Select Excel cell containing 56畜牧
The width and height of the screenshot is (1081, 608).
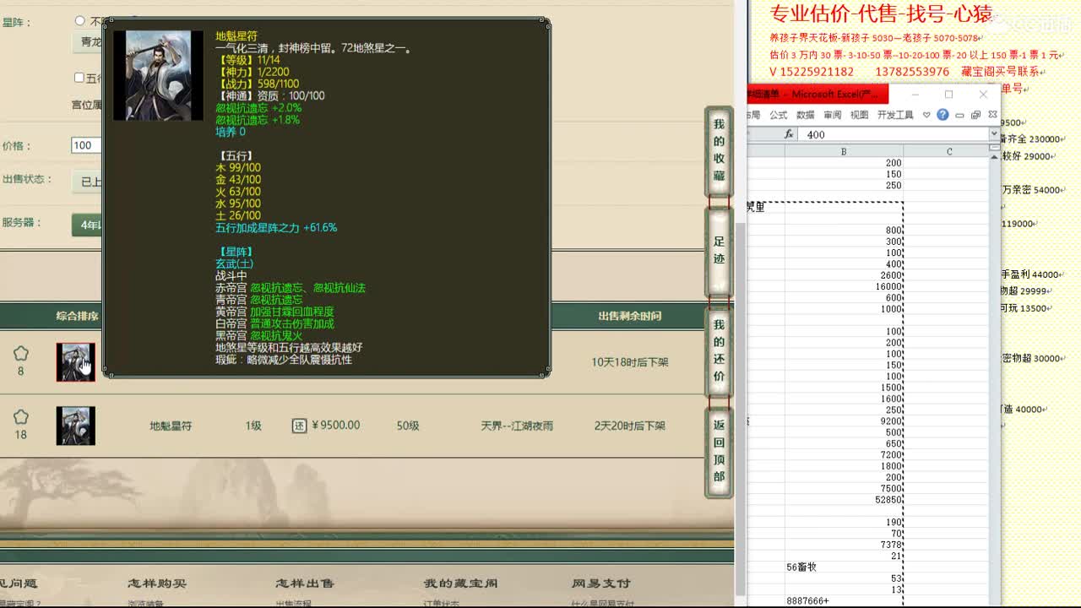pyautogui.click(x=844, y=567)
